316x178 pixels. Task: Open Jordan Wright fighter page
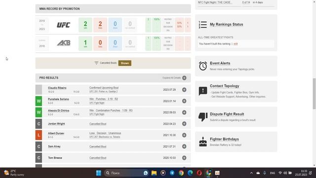click(56, 124)
